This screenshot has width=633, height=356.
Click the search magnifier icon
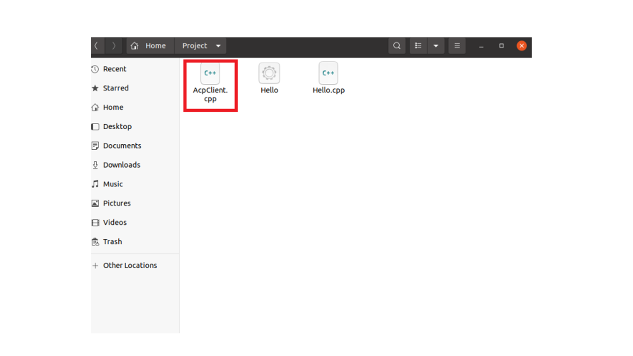pyautogui.click(x=397, y=46)
